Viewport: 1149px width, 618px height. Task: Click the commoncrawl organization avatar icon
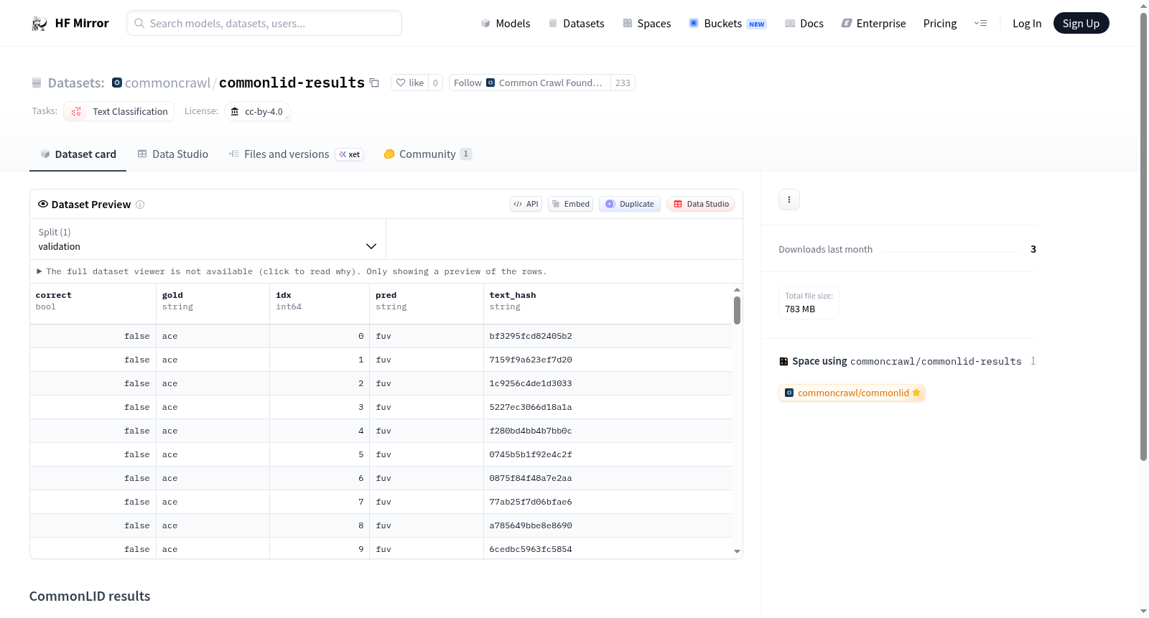pos(117,83)
